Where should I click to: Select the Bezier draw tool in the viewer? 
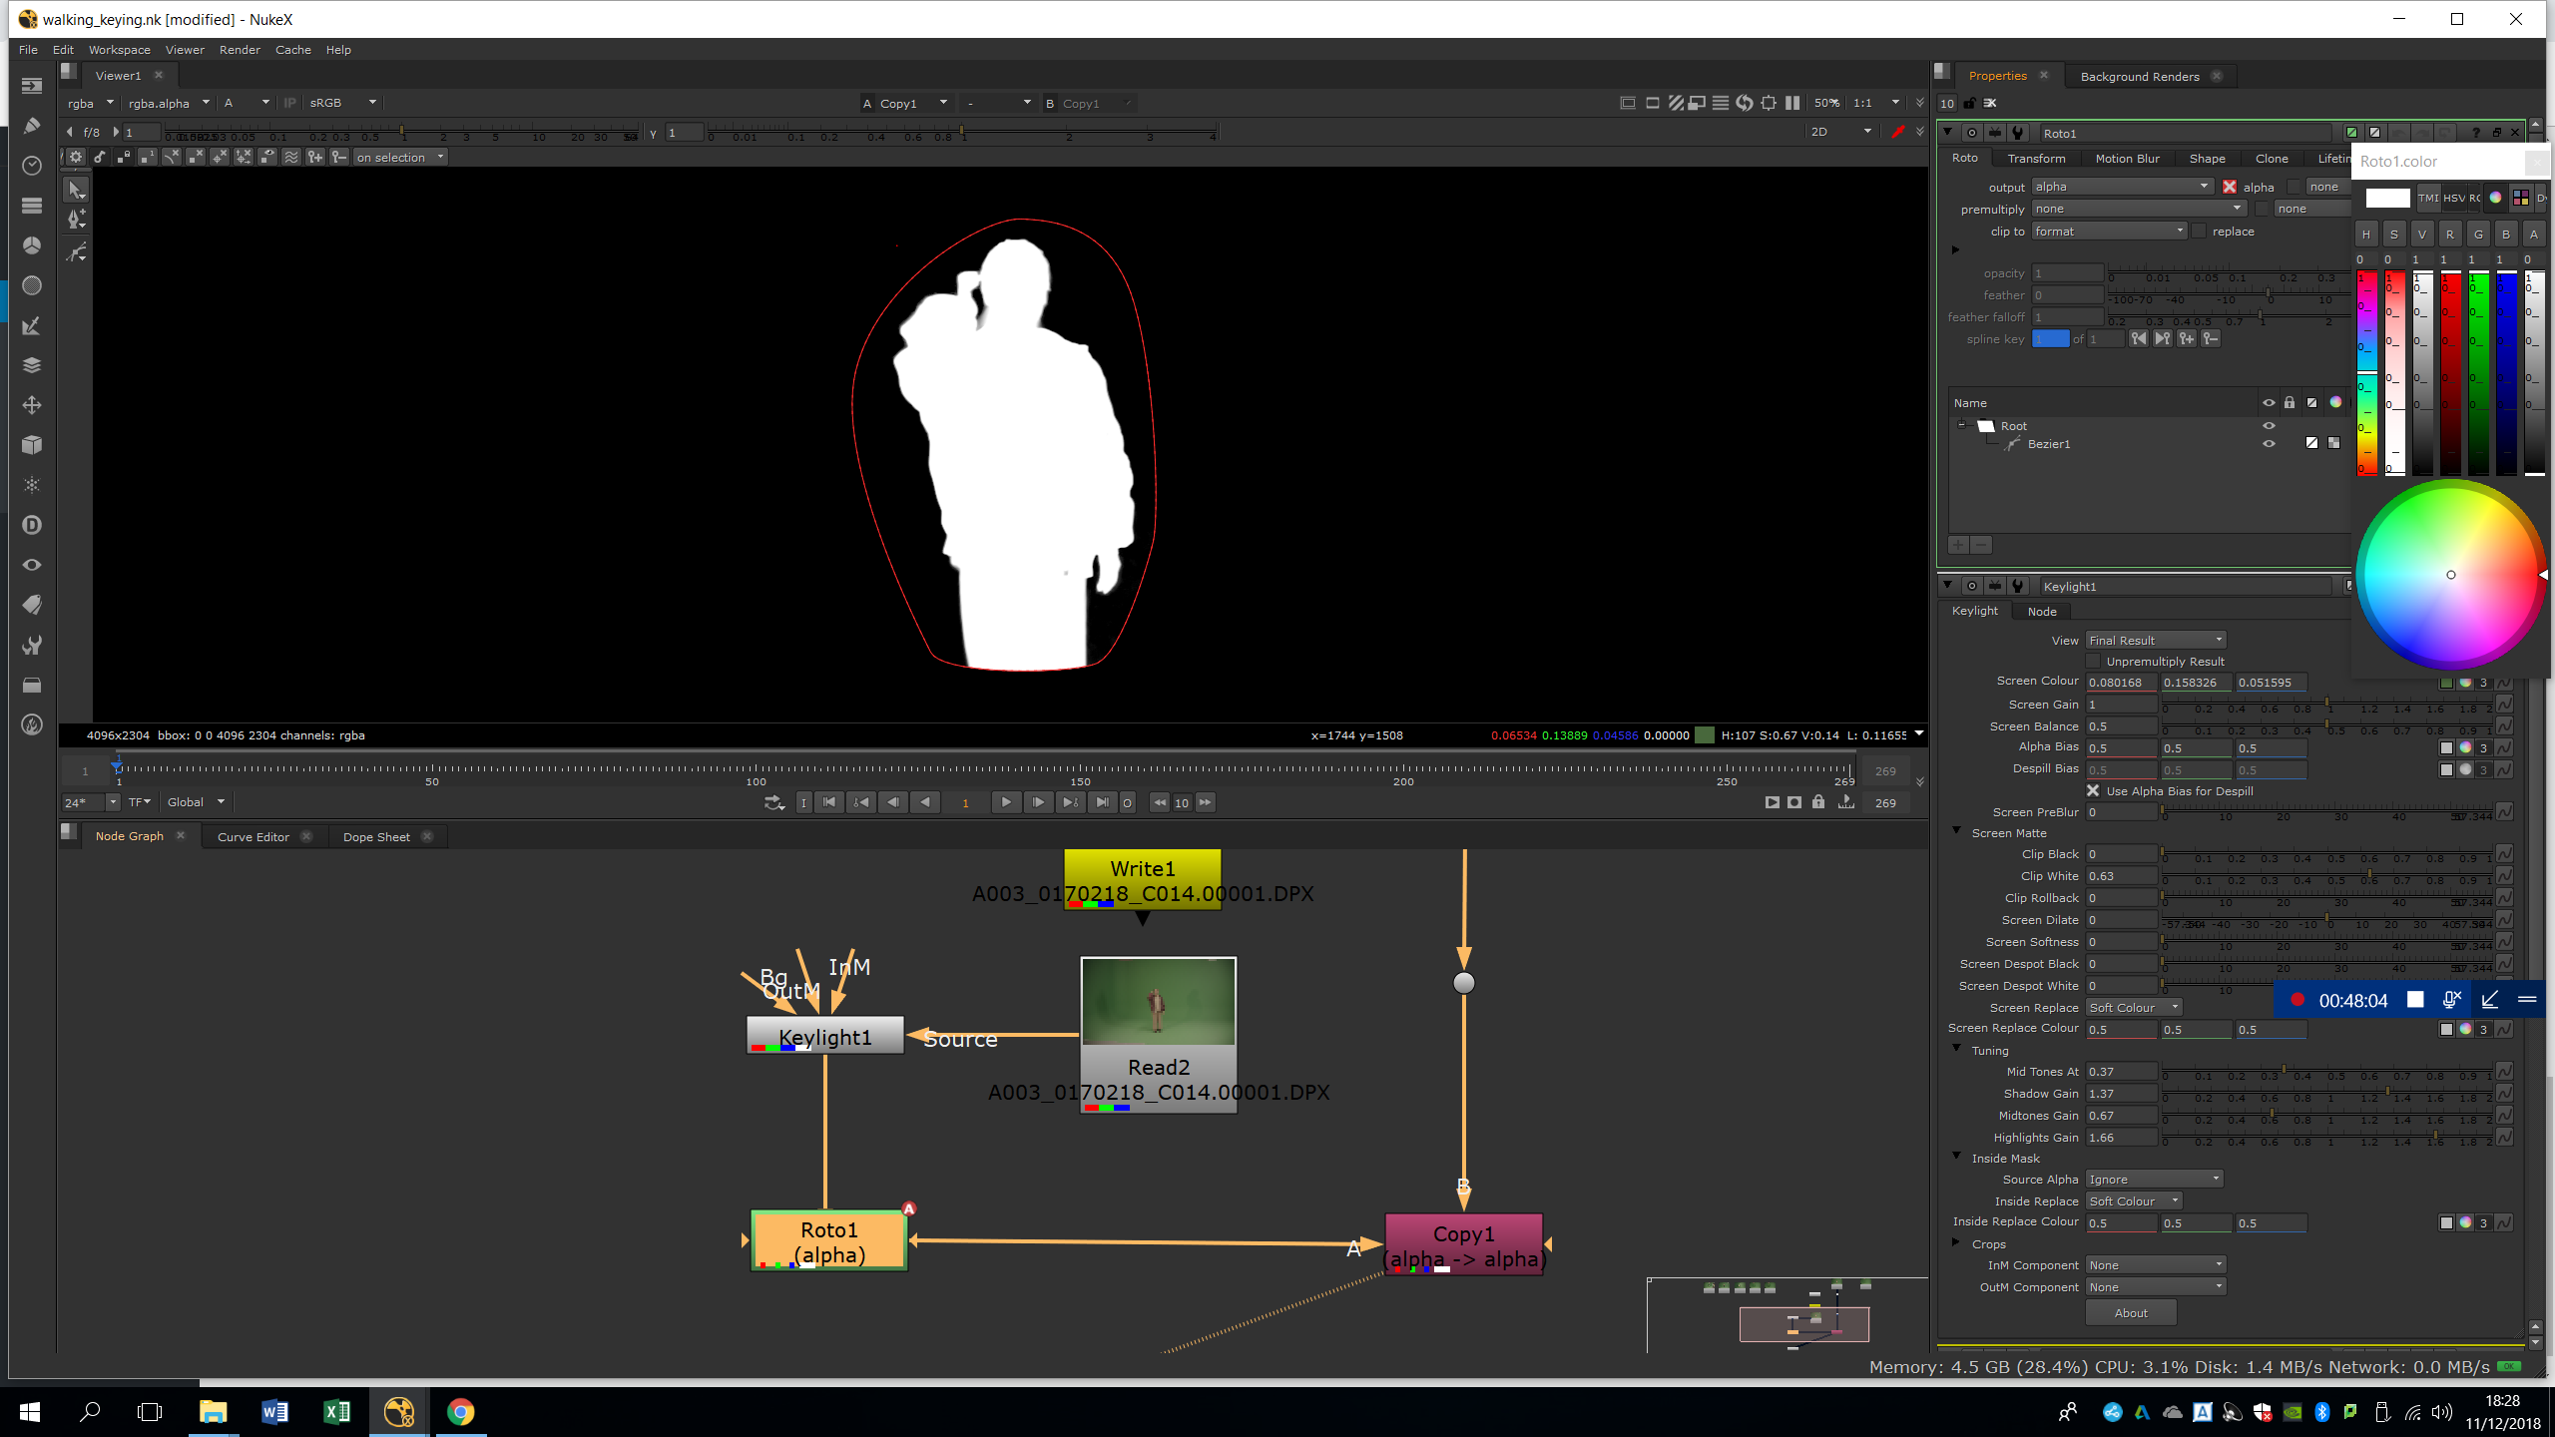[x=77, y=220]
